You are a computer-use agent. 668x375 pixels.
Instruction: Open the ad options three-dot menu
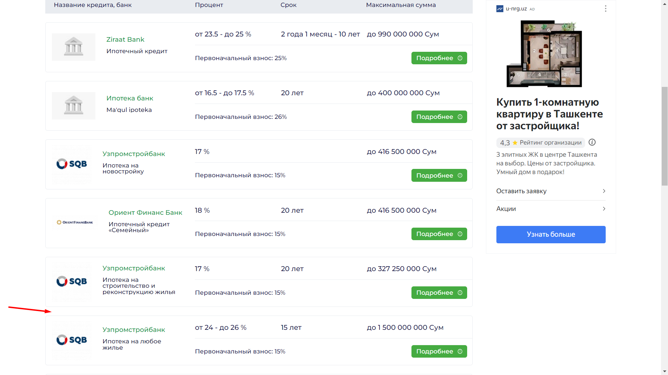(x=605, y=9)
